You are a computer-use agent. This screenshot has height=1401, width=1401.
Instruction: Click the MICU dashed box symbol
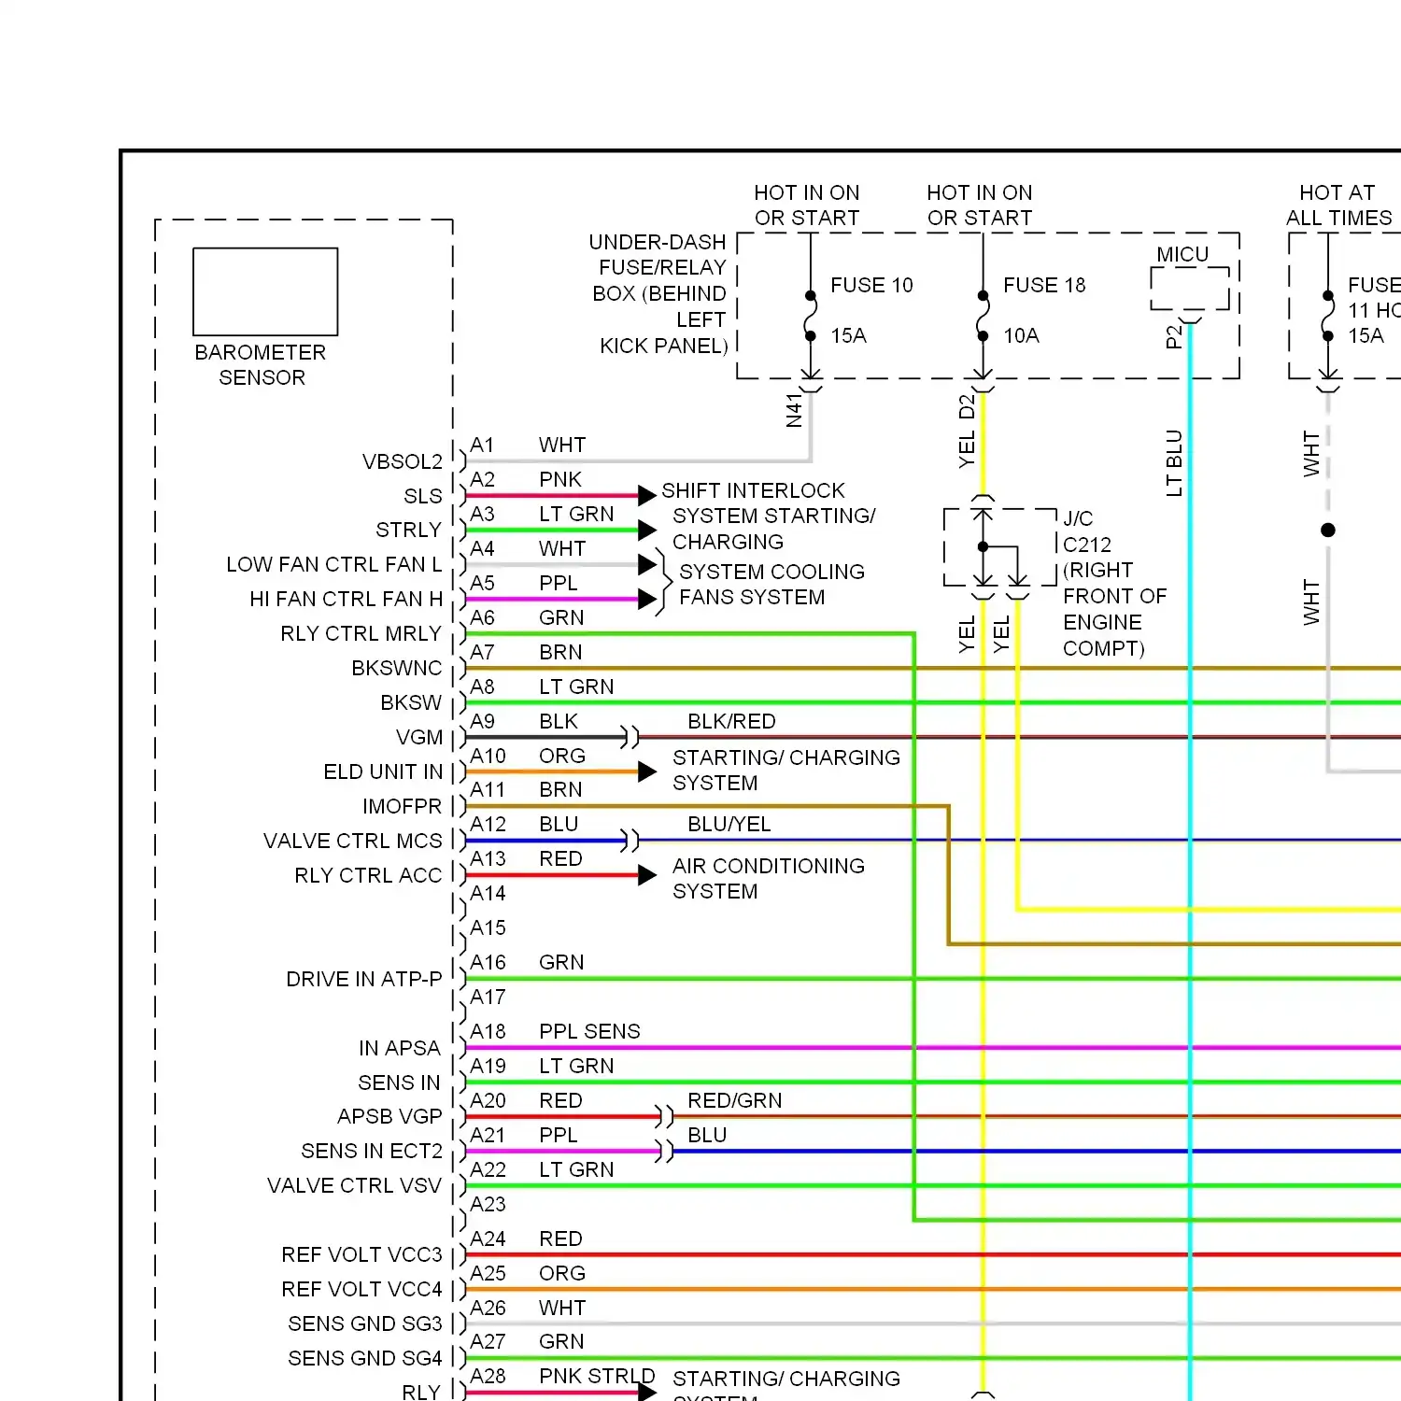point(1190,288)
